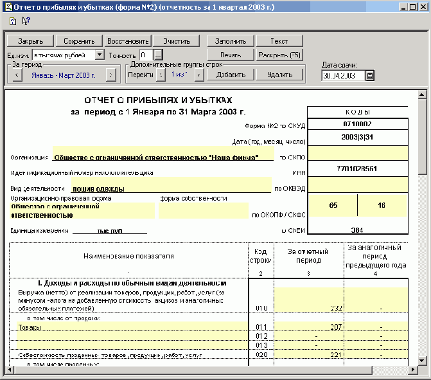Screen dimensions: 431x380
Task: Open the calendar picker next to Дата сдачи
Action: pyautogui.click(x=370, y=76)
